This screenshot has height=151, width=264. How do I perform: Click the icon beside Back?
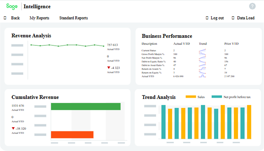pos(5,18)
